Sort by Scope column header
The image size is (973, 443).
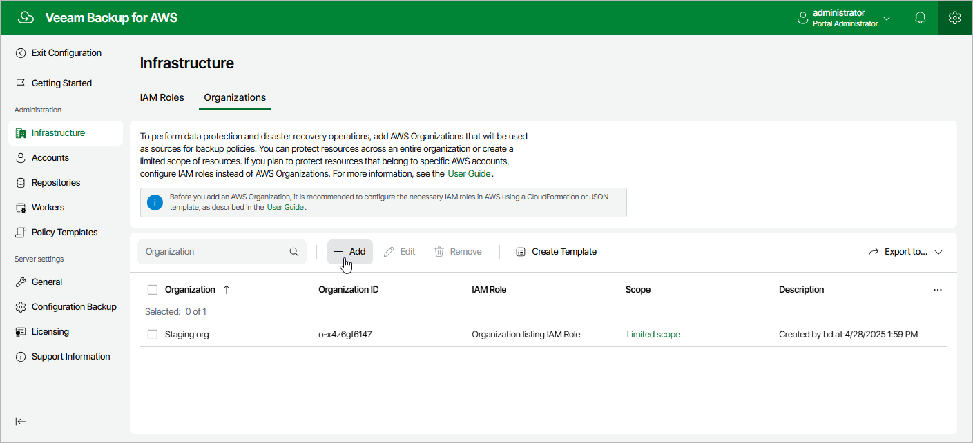pos(637,290)
